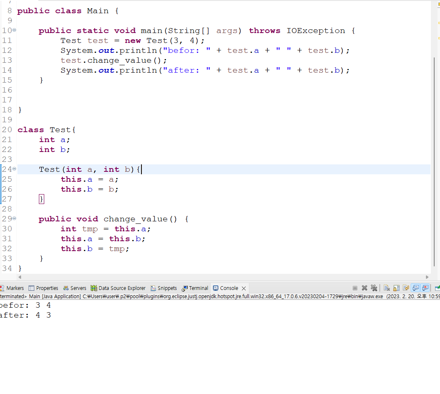Click console output line 'after: 4 3'

coord(26,315)
